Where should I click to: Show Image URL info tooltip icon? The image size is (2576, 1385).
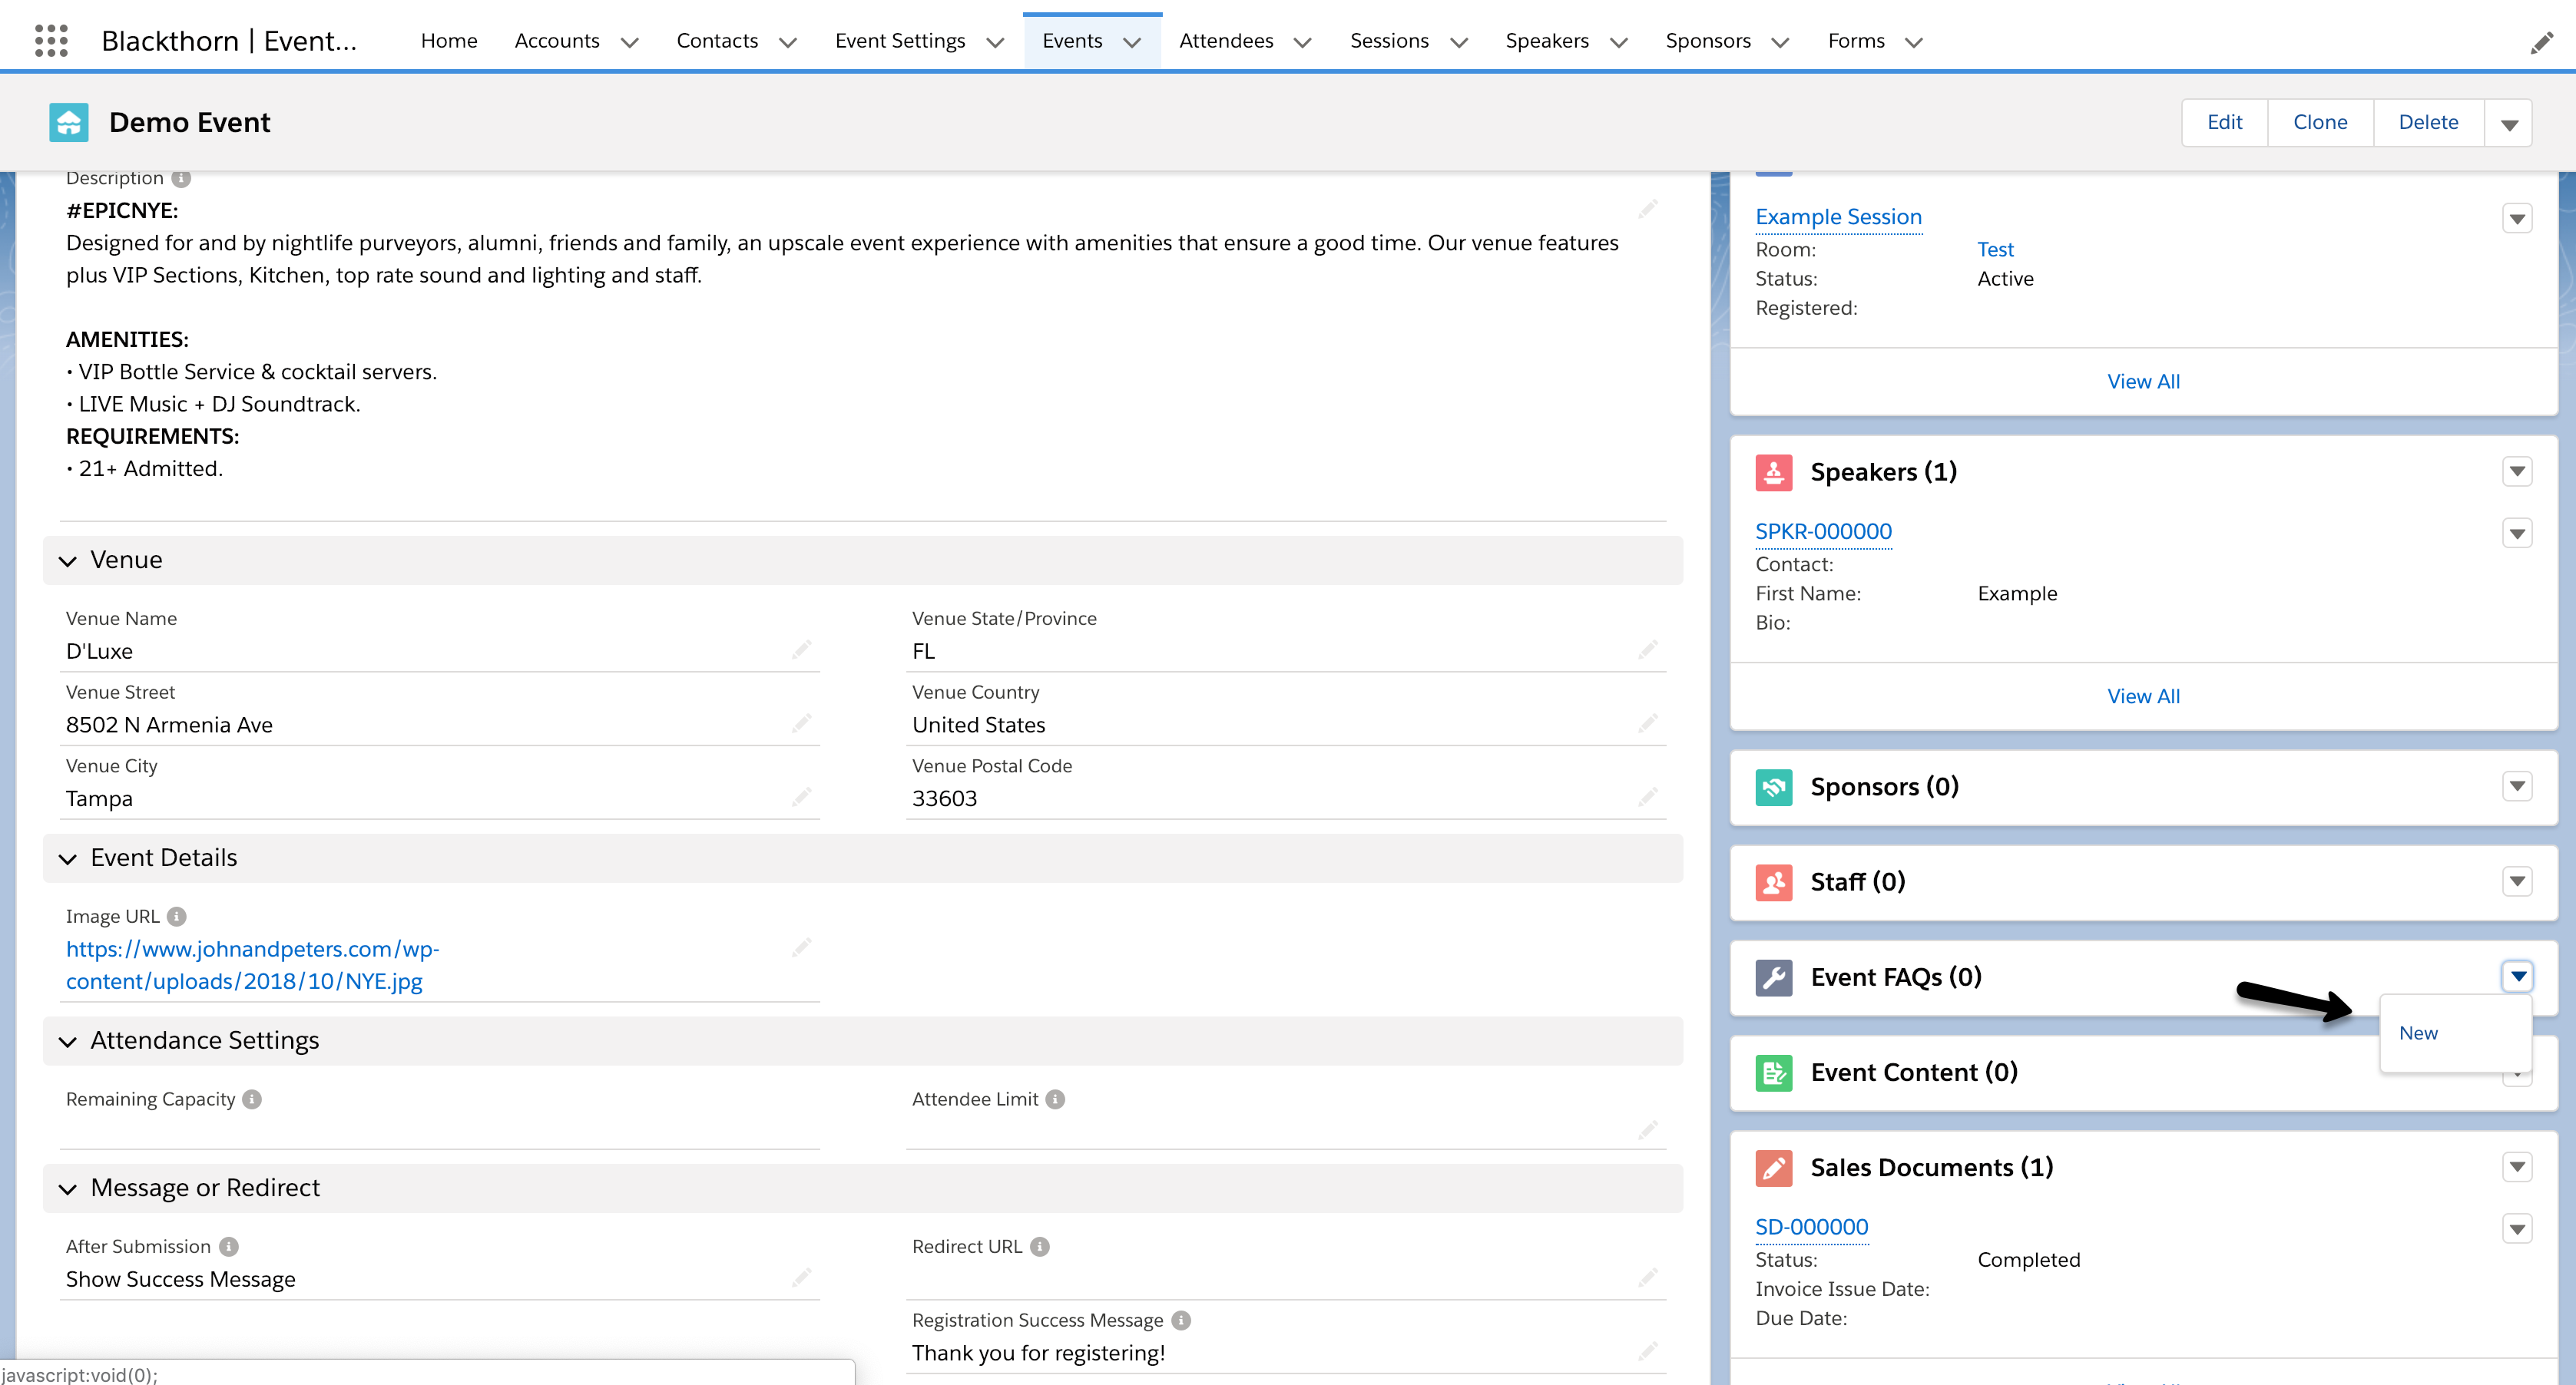(177, 917)
